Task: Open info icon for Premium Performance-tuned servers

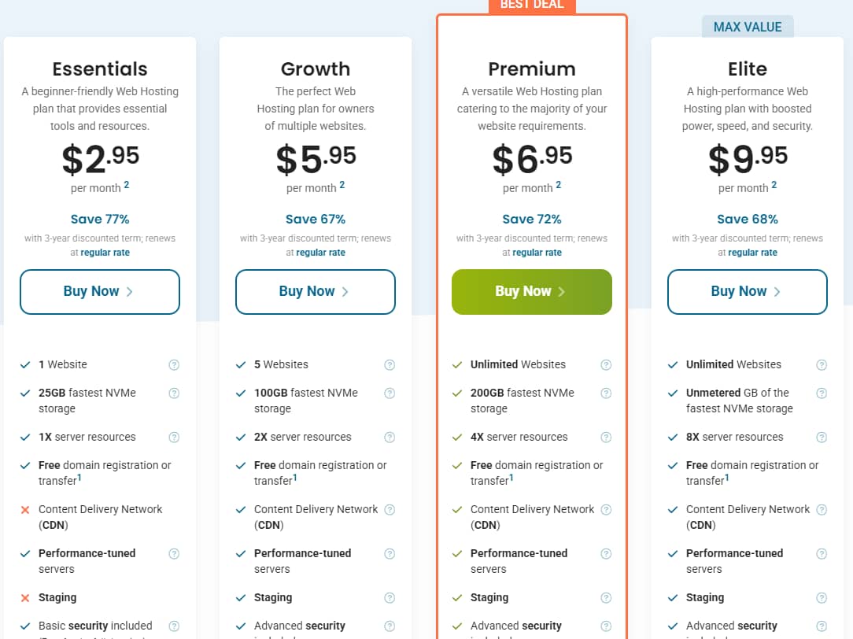Action: (x=606, y=554)
